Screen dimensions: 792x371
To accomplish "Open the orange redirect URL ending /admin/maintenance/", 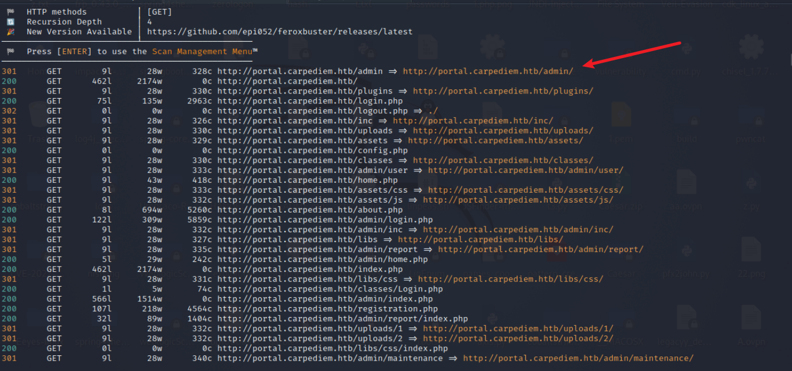I will [x=578, y=357].
